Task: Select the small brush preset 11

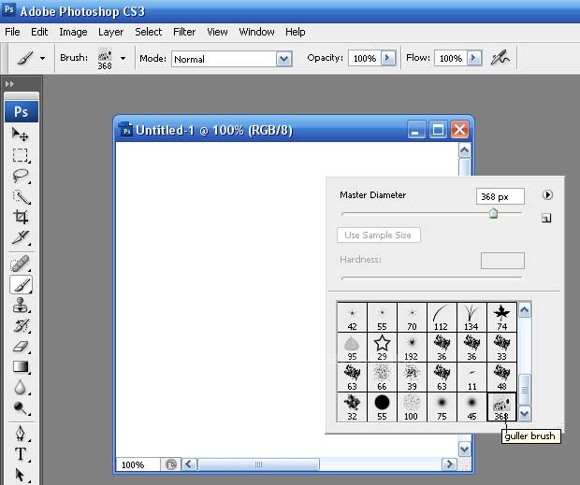Action: point(471,378)
